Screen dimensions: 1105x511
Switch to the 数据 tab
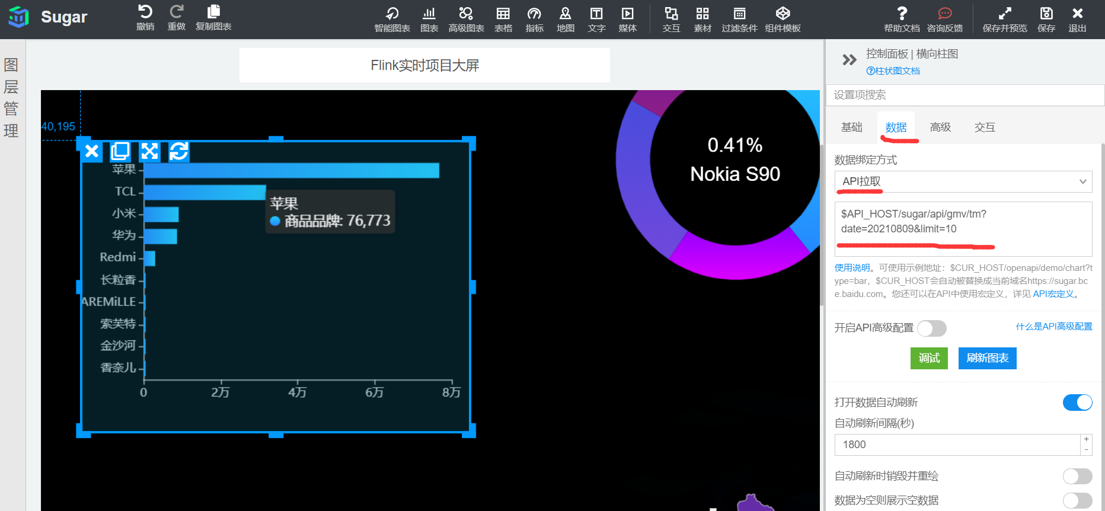coord(896,127)
